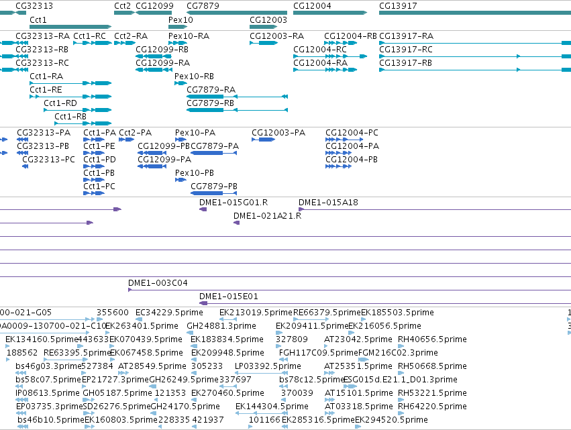571x430 pixels.
Task: Click transcript CG32313-RA label
Action: pyautogui.click(x=42, y=36)
